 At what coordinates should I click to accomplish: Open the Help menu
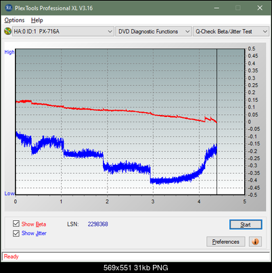point(37,20)
